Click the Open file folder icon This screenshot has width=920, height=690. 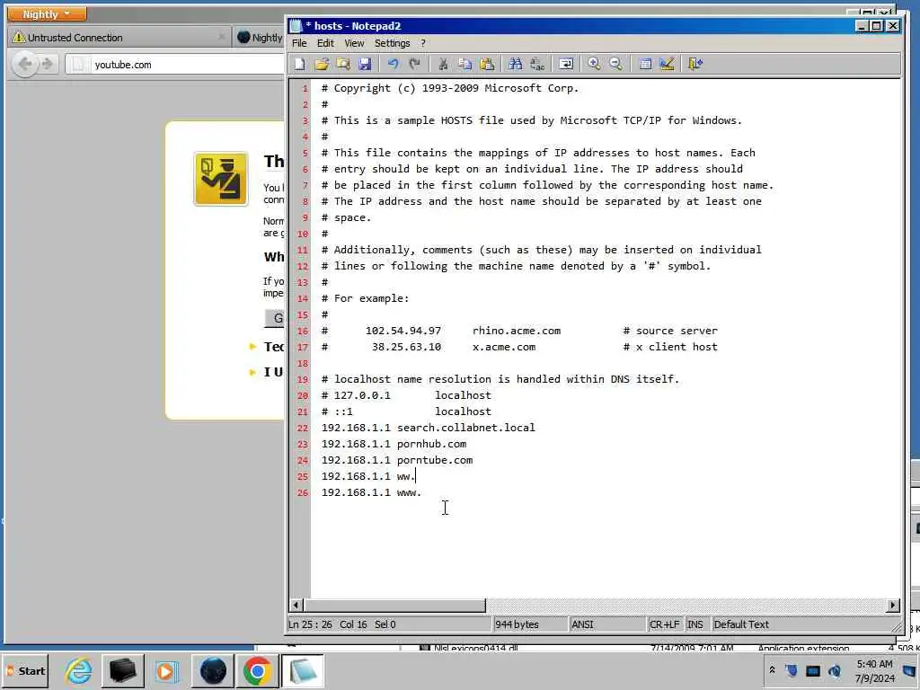click(322, 64)
